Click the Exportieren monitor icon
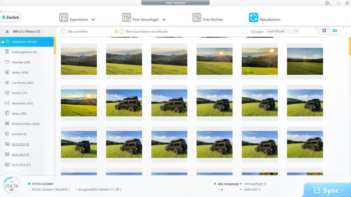The image size is (351, 197). (64, 17)
